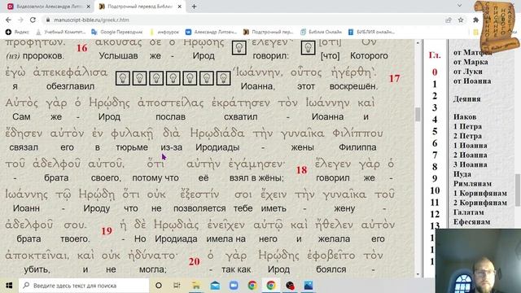The image size is (521, 293).
Task: Click verse number 19
Action: click(x=107, y=231)
